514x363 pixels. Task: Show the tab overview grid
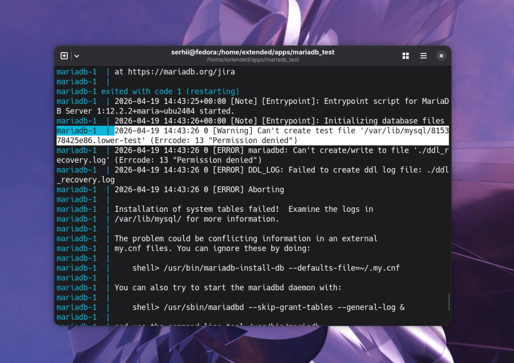click(406, 56)
